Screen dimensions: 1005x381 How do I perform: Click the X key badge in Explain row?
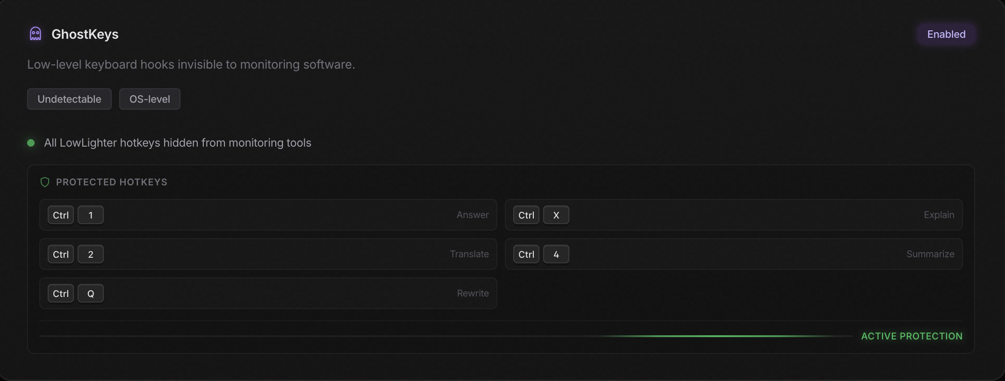556,215
